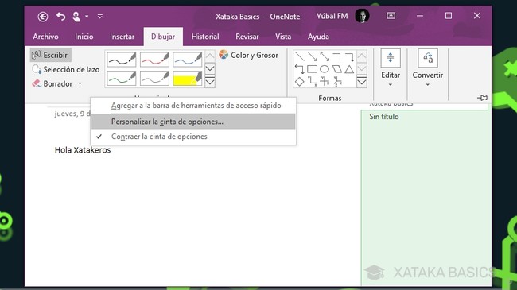Select the Dibujar tab
The image size is (517, 290).
(x=163, y=37)
